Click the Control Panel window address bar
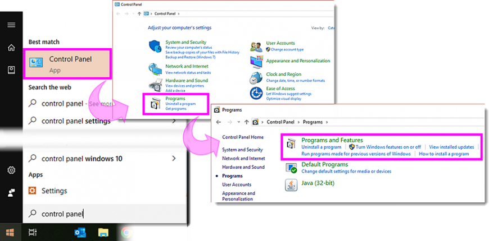 (238, 13)
